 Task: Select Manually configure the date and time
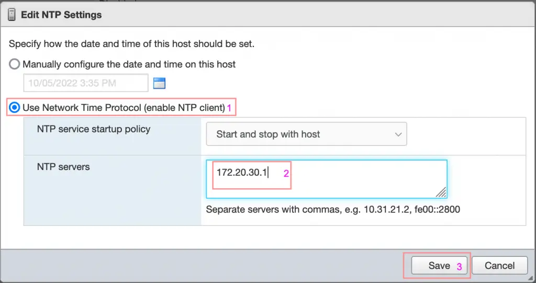coord(14,64)
